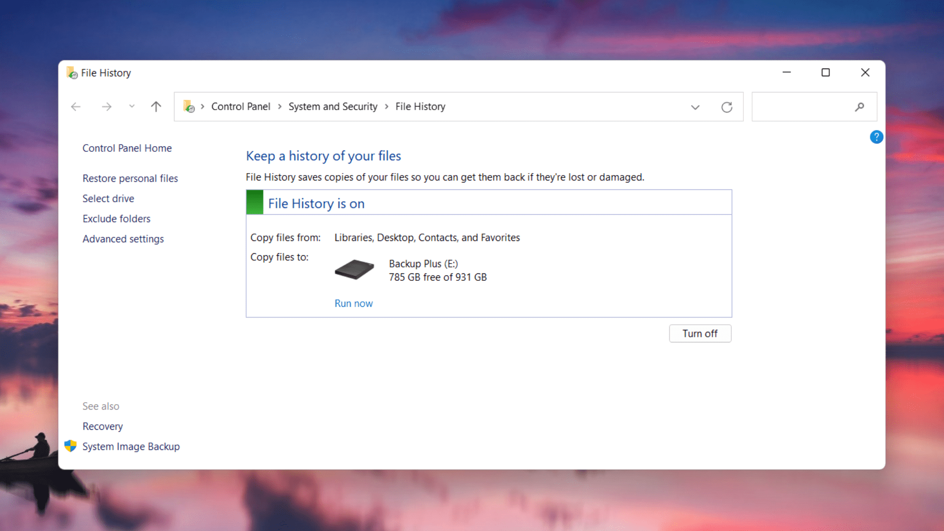Expand the chevron after System and Security
944x531 pixels.
pos(386,107)
